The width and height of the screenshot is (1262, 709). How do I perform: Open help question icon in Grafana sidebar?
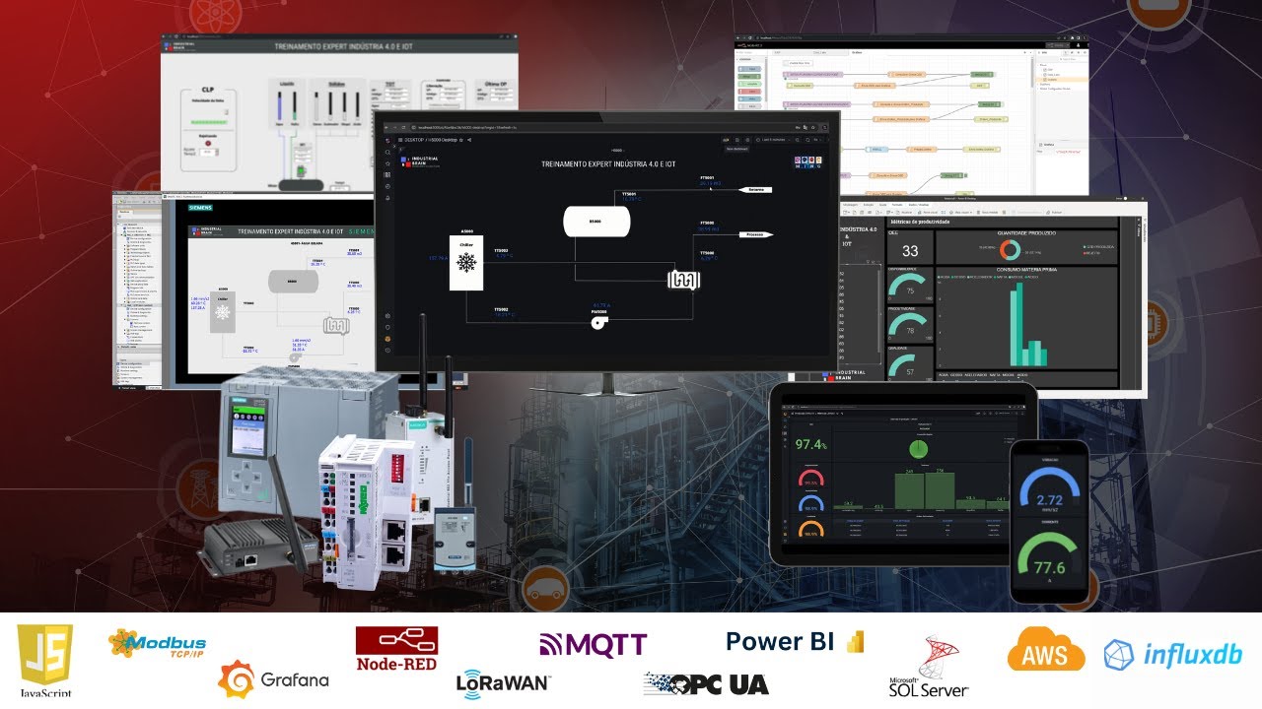(387, 351)
